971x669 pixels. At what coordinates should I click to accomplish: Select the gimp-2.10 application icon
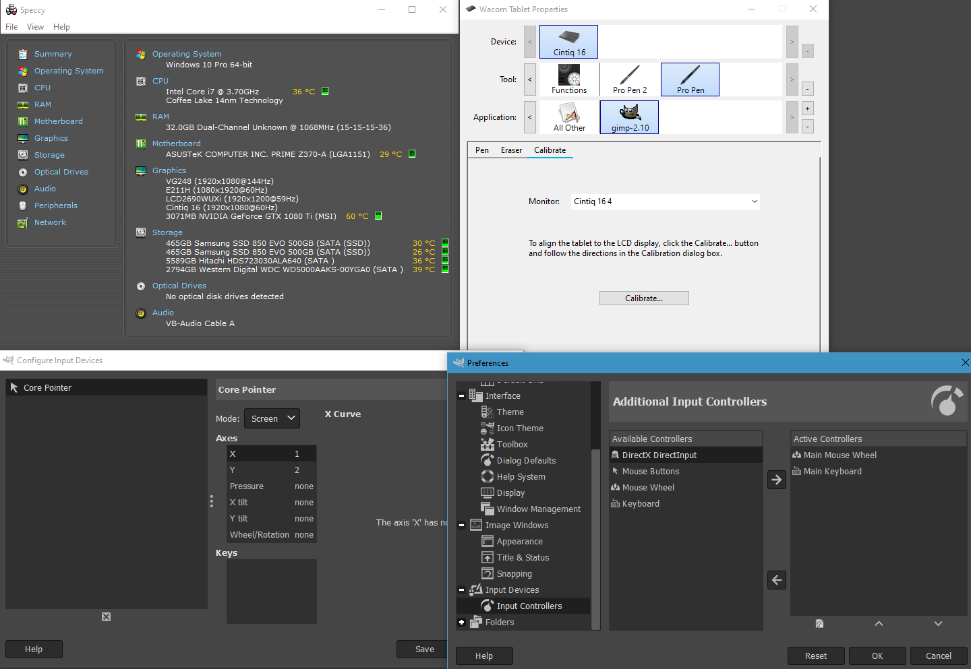pos(629,117)
